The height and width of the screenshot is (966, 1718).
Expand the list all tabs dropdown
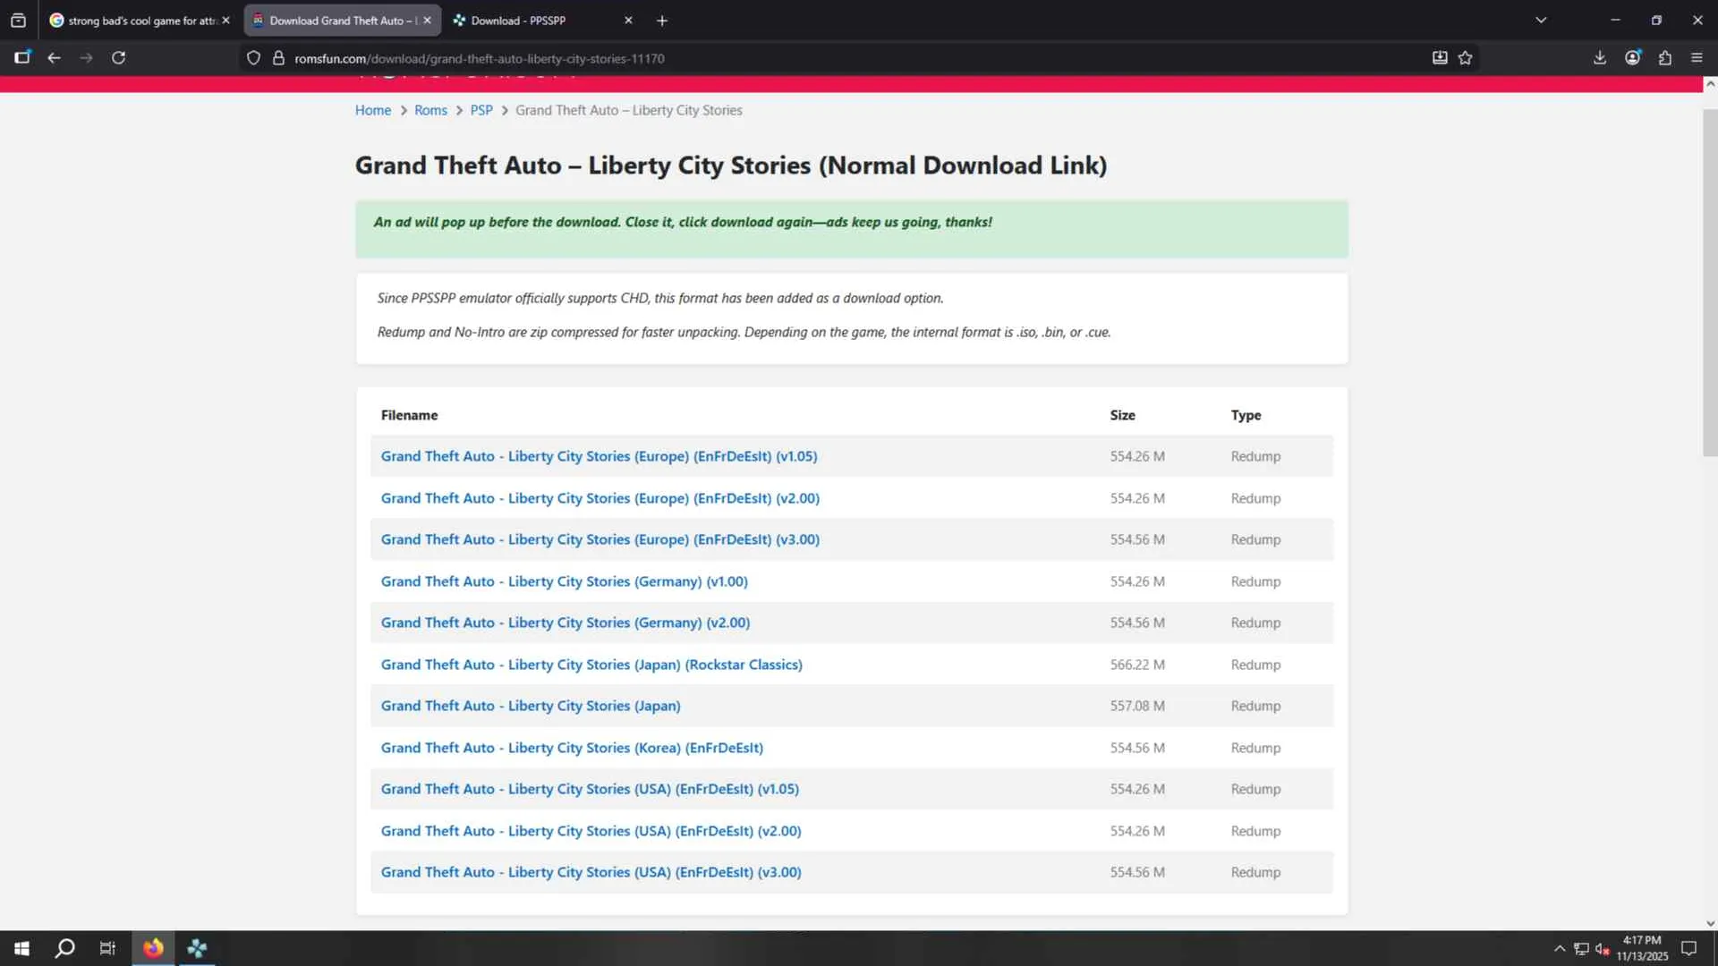(x=1541, y=20)
